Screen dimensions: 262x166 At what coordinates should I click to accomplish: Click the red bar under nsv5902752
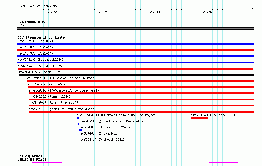(x=141, y=99)
